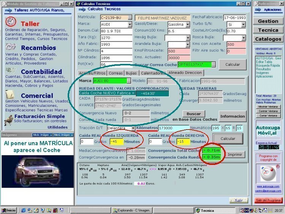Open browse button next to Matrícula field
Screen dimensions: 285x214
130,18
